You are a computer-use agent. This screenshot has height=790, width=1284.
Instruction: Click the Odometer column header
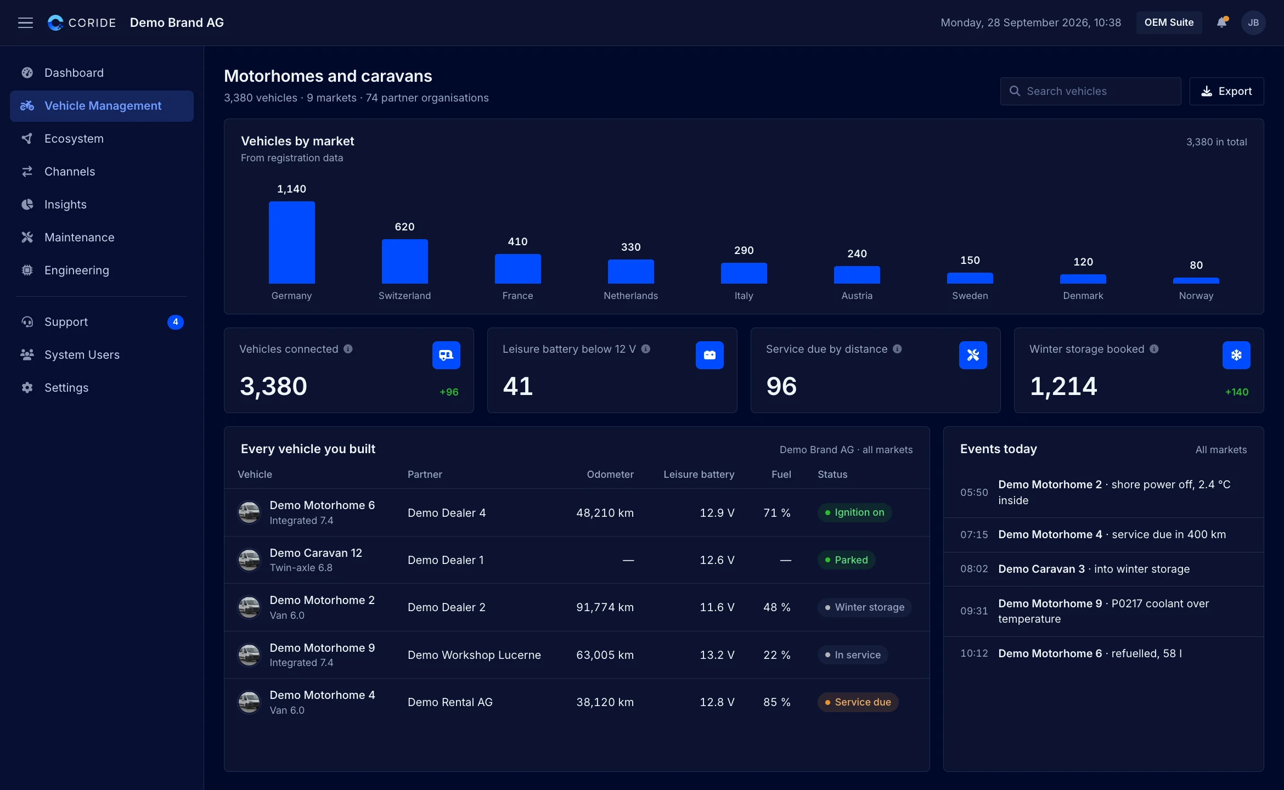[x=610, y=475]
